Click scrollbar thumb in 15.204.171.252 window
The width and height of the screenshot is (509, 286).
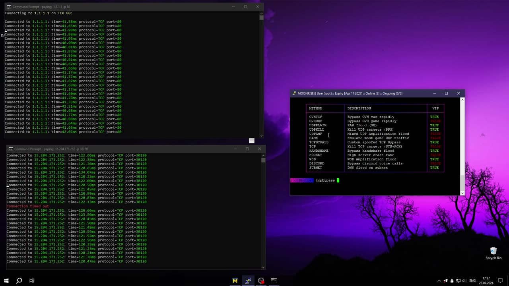click(263, 160)
